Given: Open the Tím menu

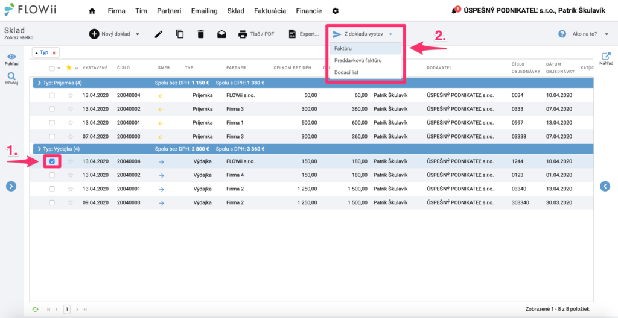Looking at the screenshot, I should pos(141,11).
